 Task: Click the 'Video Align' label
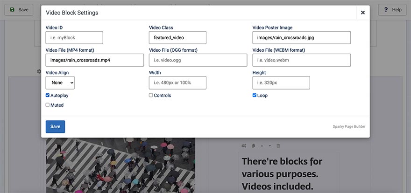(57, 72)
